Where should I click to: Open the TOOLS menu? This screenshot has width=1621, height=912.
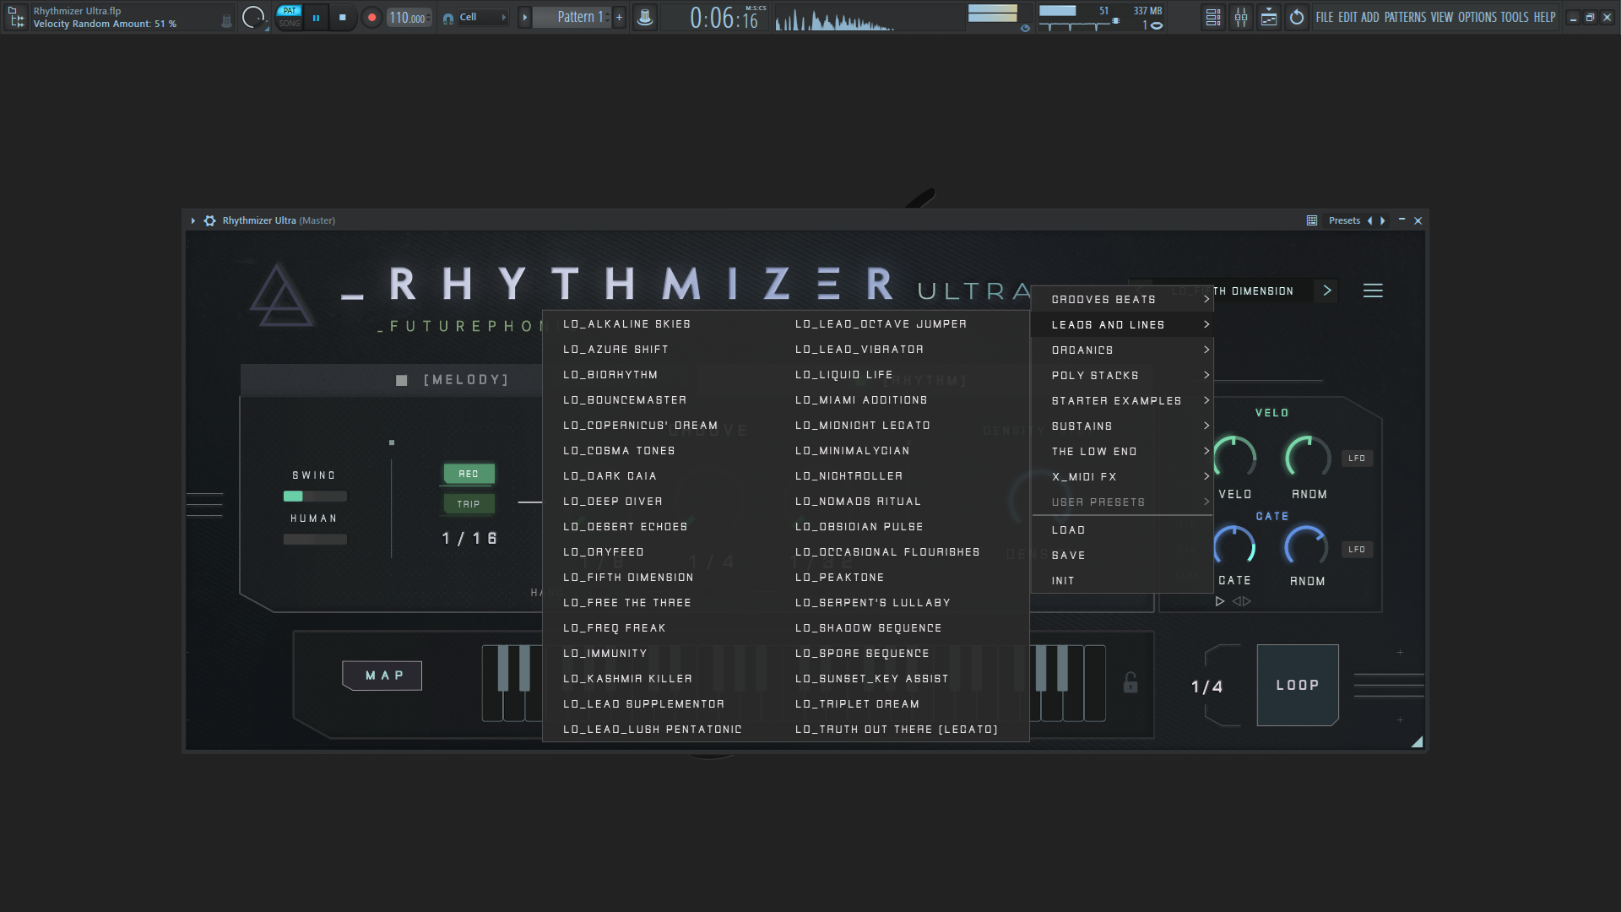point(1515,18)
